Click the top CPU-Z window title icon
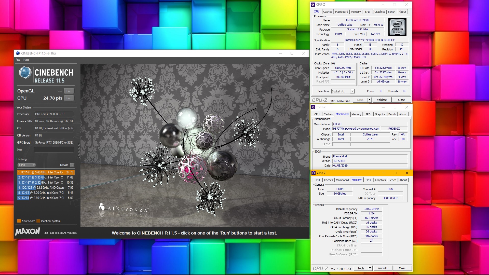Image resolution: width=489 pixels, height=275 pixels. [x=313, y=5]
